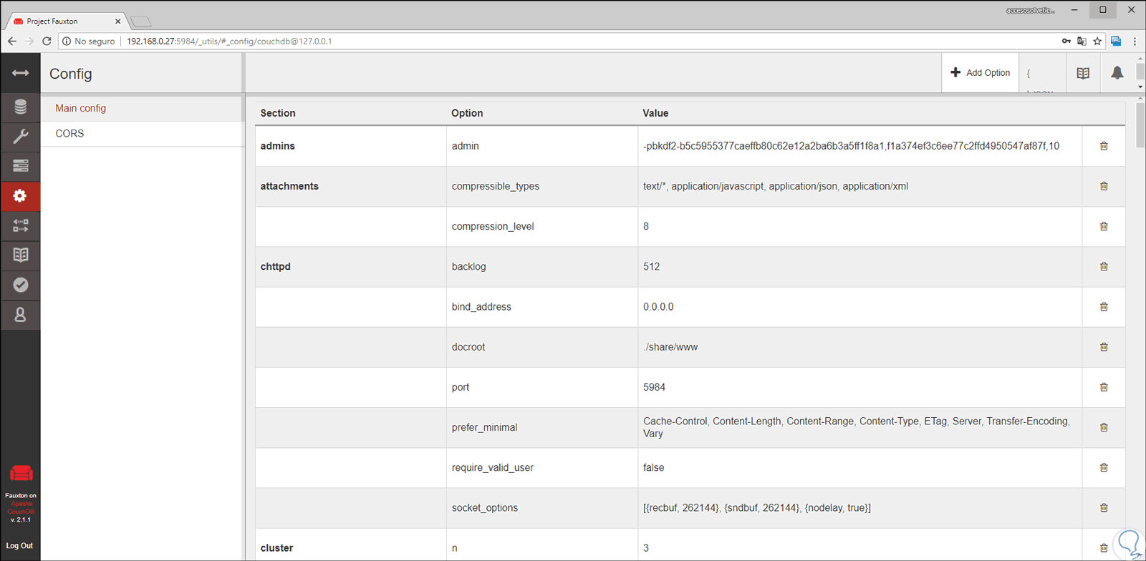Open the Verify checkmark icon in sidebar
Viewport: 1146px width, 561px height.
coord(20,285)
